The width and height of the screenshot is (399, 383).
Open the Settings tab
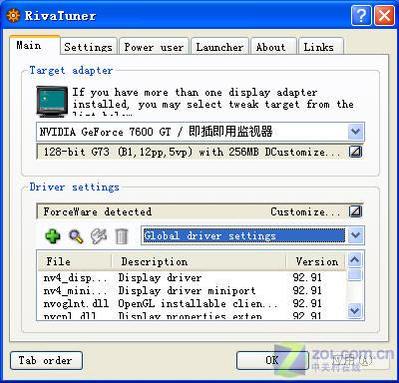(x=89, y=47)
